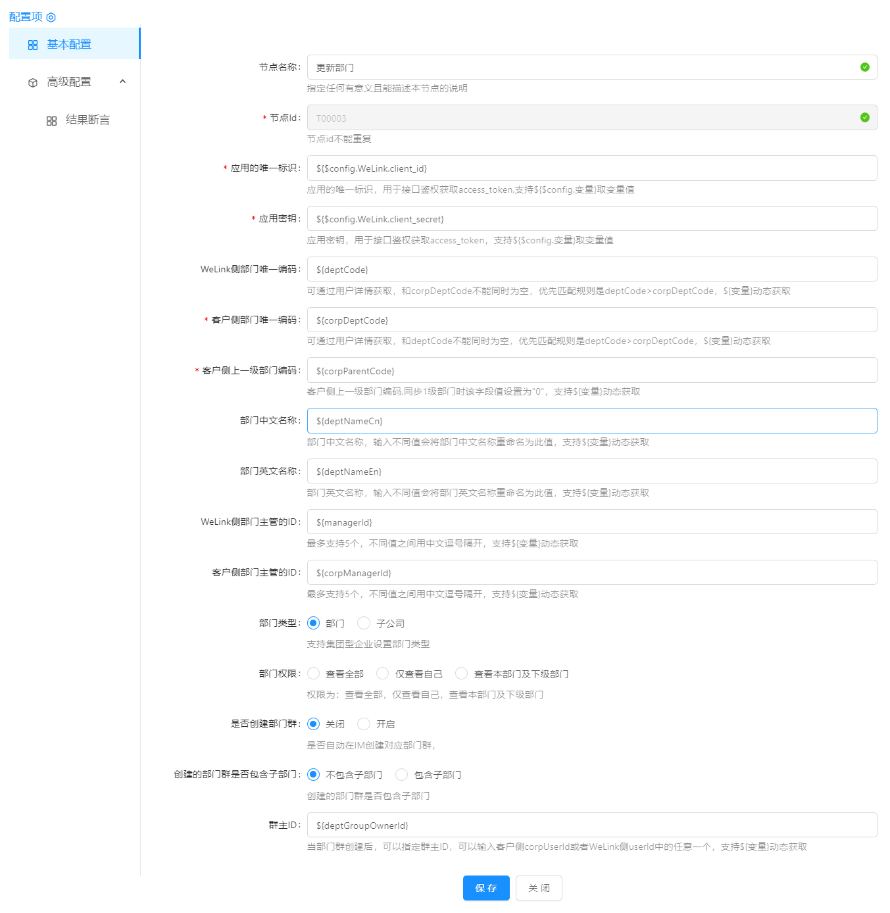Select 子公司 as department type
Image resolution: width=890 pixels, height=913 pixels.
tap(364, 623)
